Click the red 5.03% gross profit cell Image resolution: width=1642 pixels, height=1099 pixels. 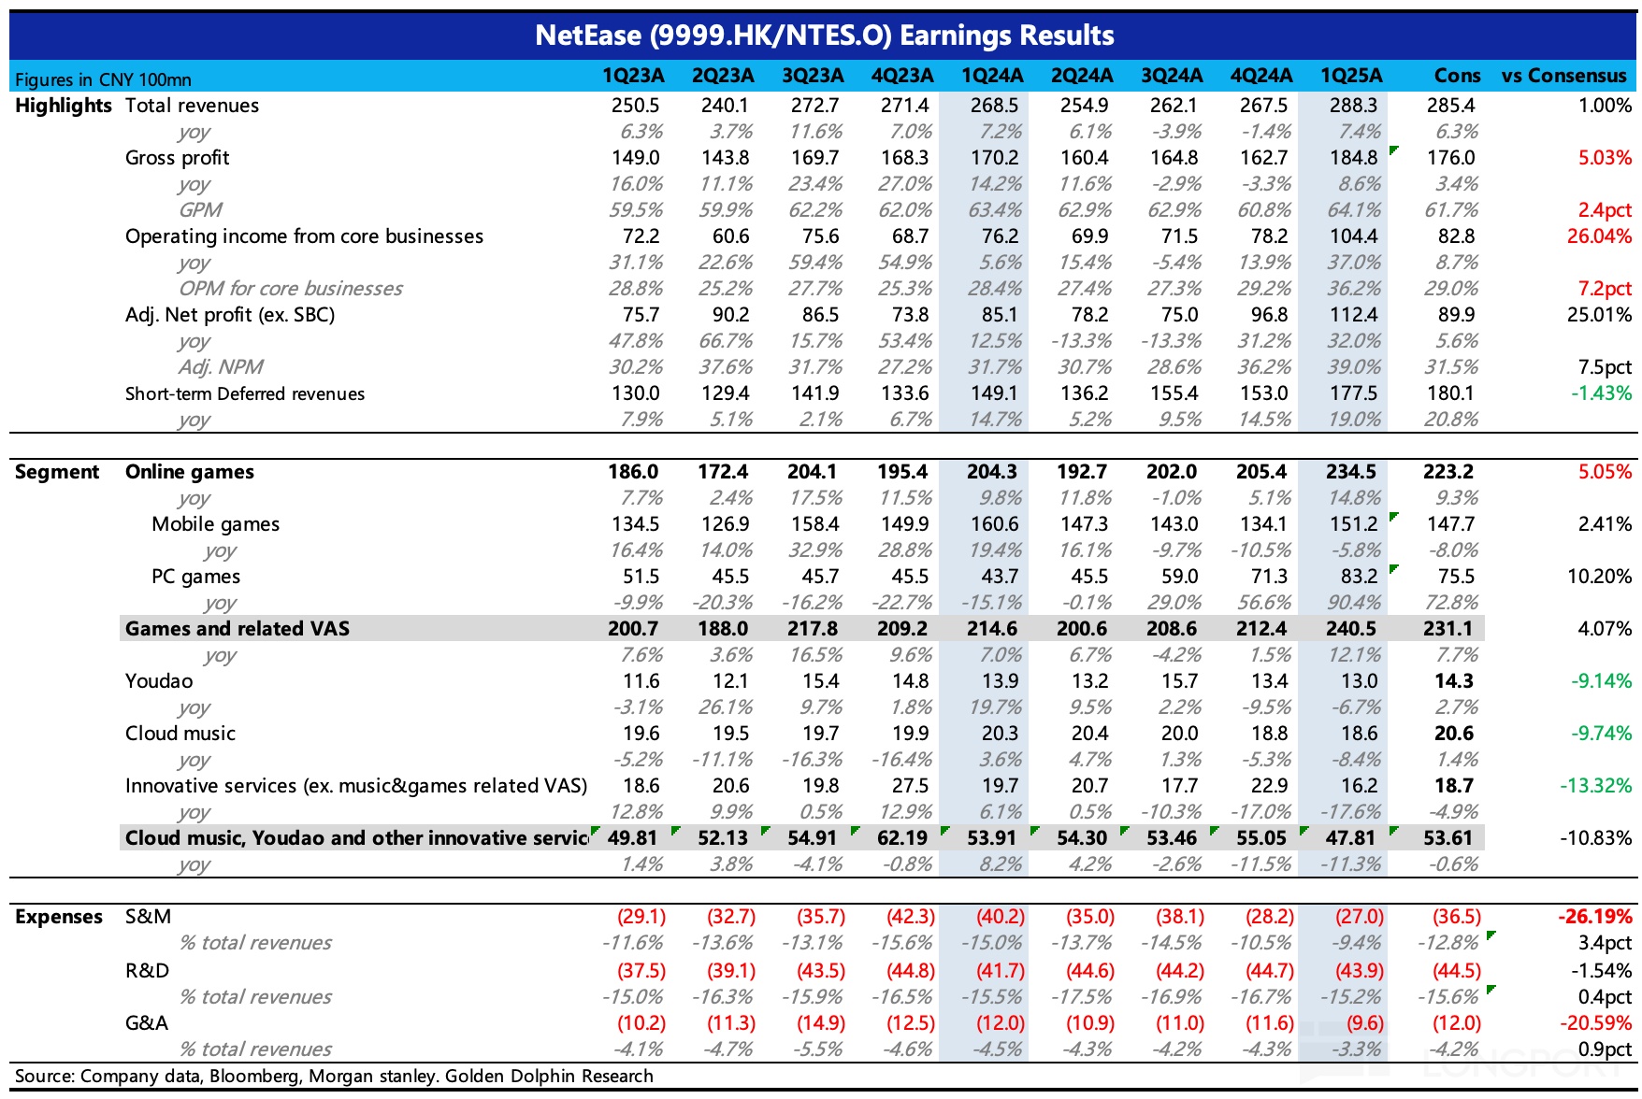pos(1605,158)
